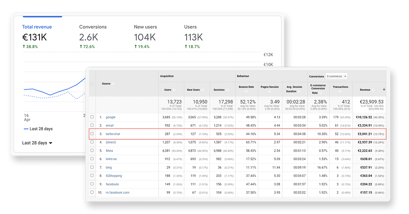Click the 13,723 total users value

pyautogui.click(x=174, y=102)
